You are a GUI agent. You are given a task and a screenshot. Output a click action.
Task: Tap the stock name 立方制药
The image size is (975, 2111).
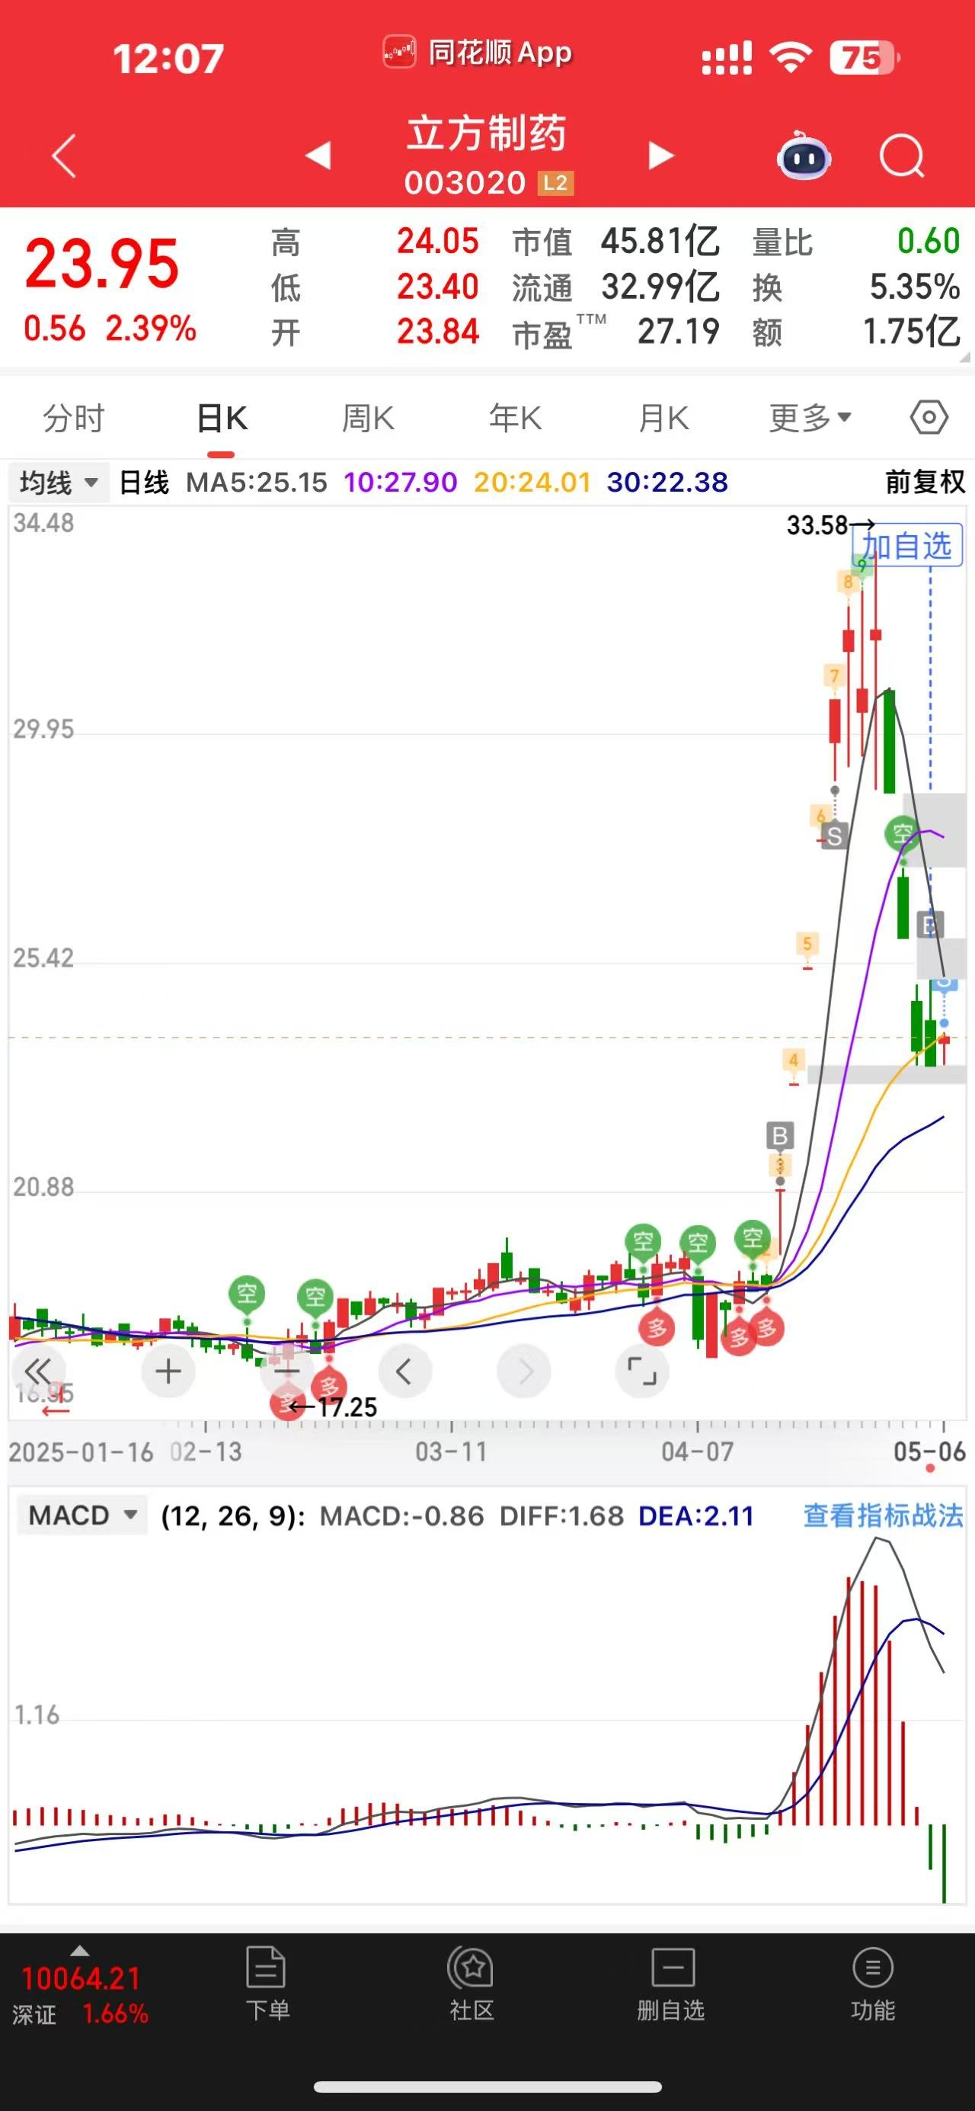486,133
